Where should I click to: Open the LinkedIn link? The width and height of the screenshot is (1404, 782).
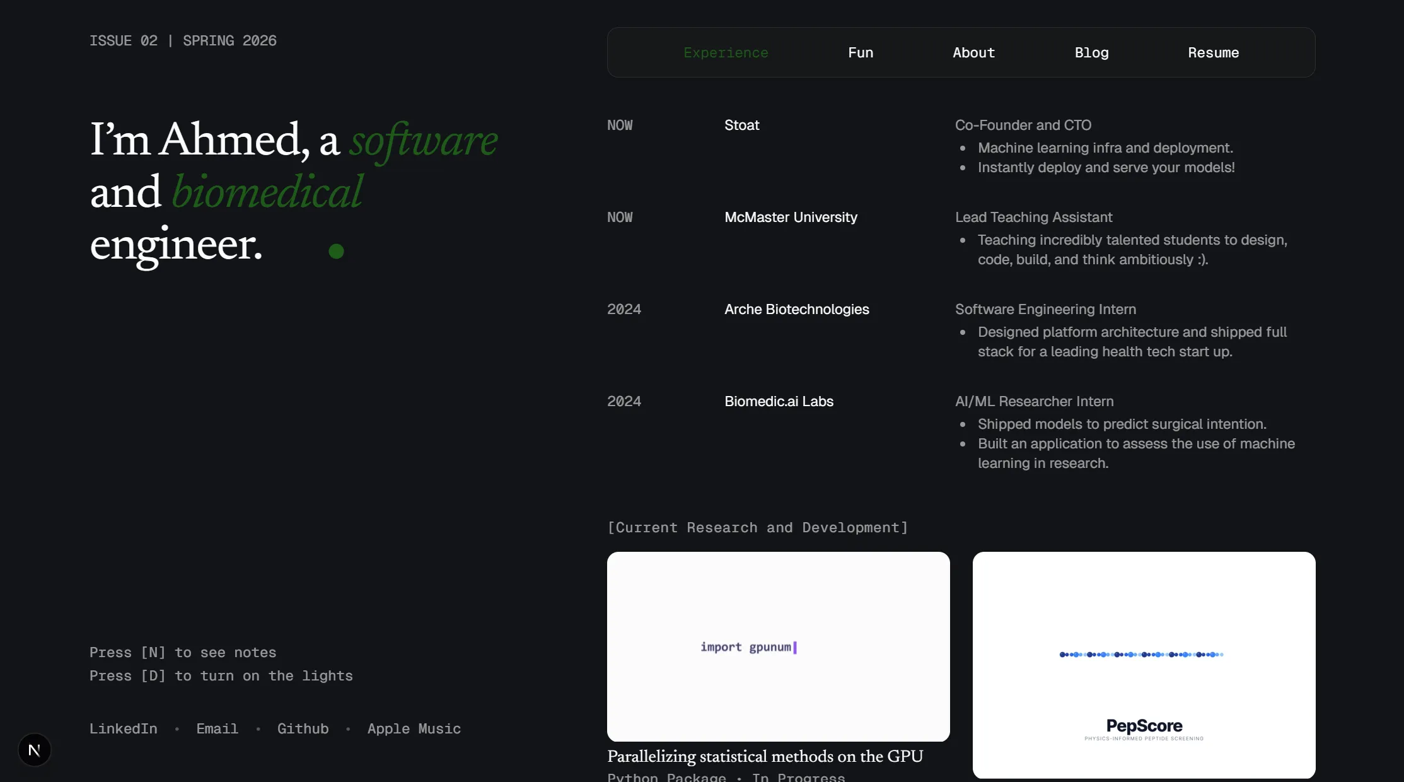(x=124, y=728)
